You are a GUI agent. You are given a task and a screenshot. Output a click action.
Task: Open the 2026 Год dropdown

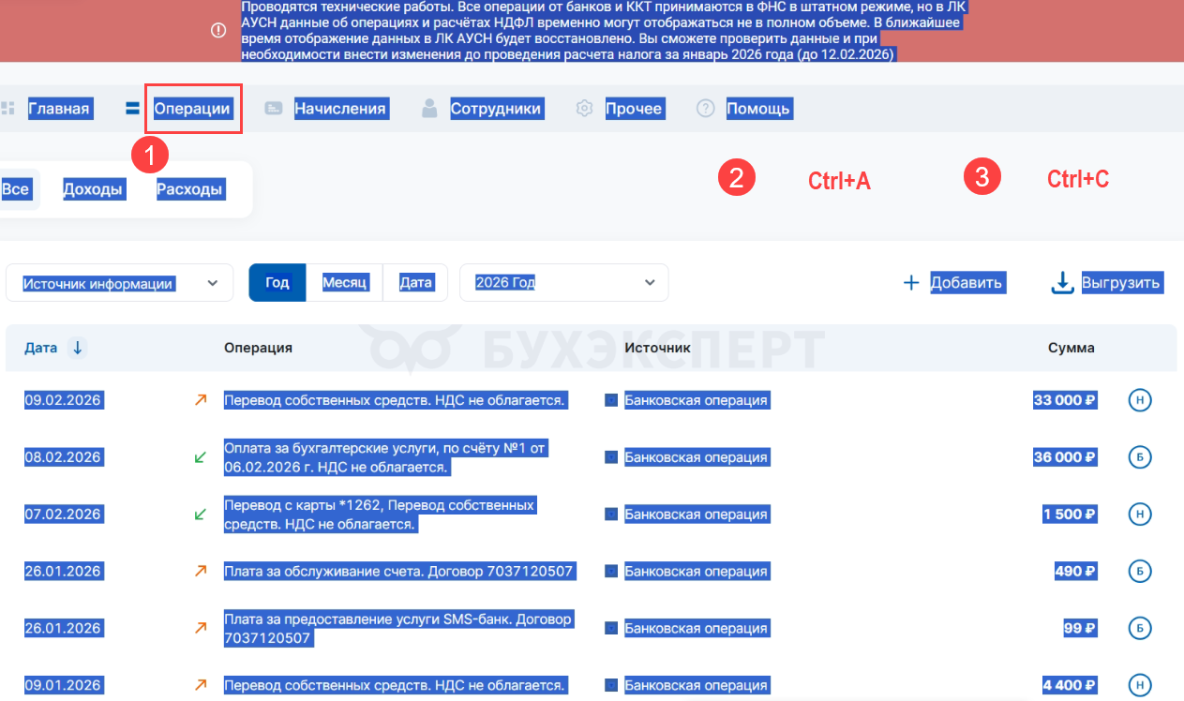(563, 283)
